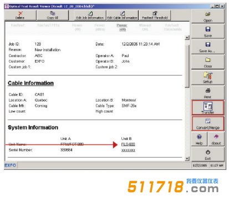Exit the application with the Exit button
This screenshot has height=201, width=229.
click(208, 154)
